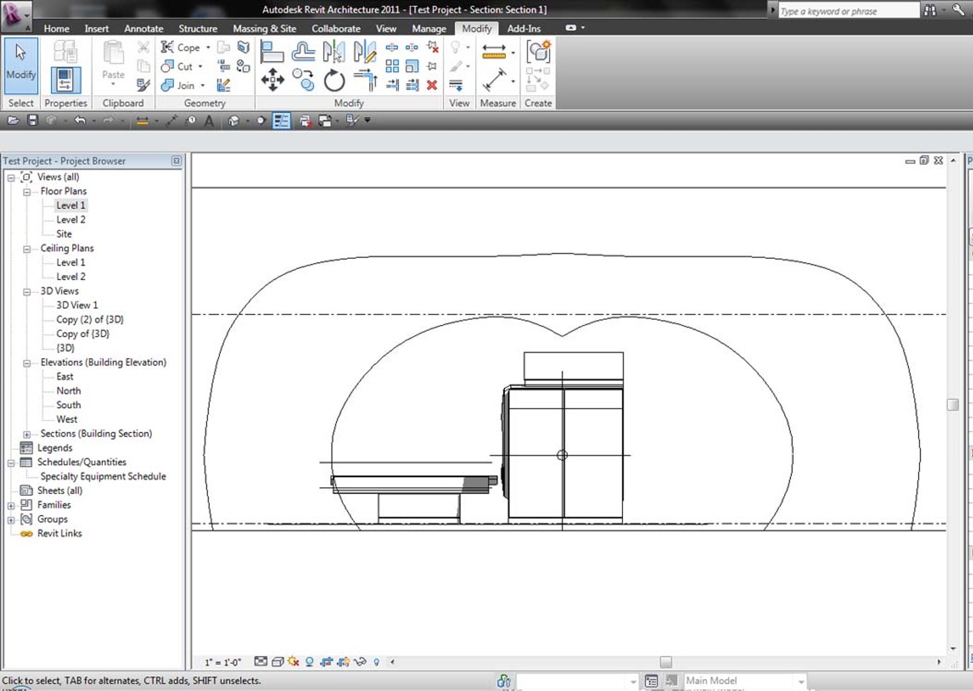Viewport: 973px width, 691px height.
Task: Open the Cope dropdown arrow
Action: (208, 47)
